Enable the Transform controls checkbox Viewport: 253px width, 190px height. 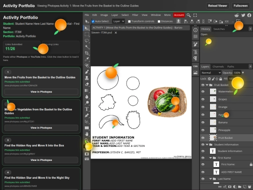(x=129, y=21)
